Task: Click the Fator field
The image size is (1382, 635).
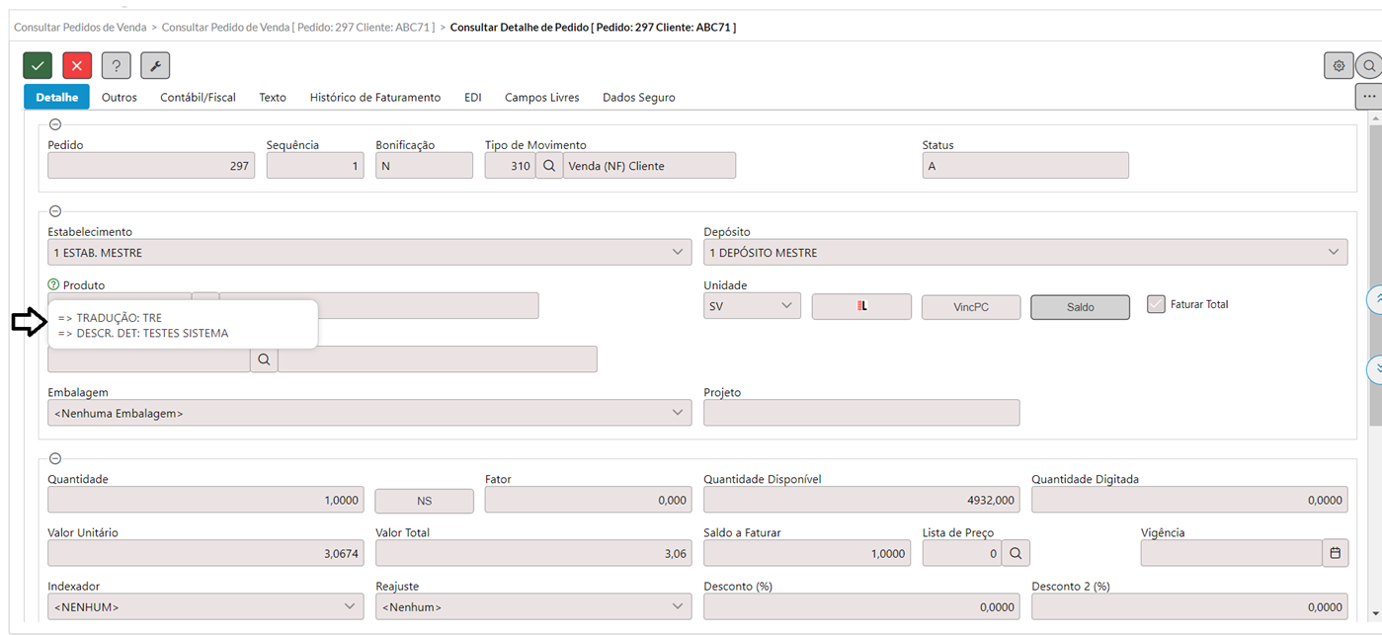Action: pos(588,500)
